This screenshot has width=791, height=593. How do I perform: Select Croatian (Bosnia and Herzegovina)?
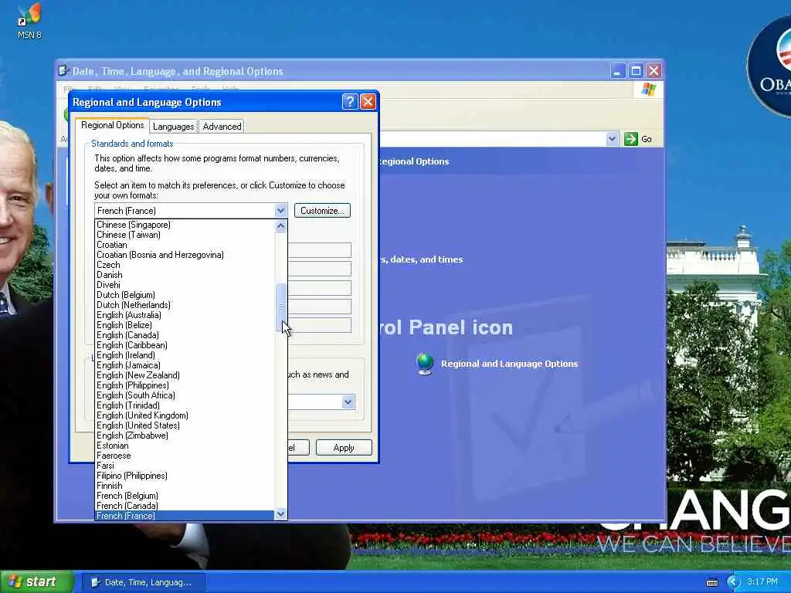tap(185, 255)
